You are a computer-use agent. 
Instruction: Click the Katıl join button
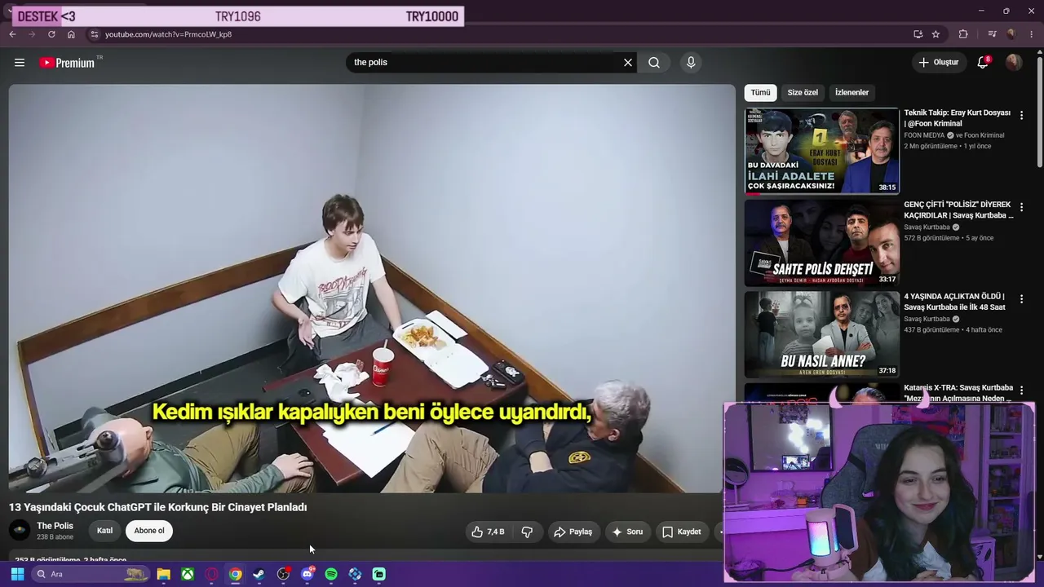[x=105, y=531]
